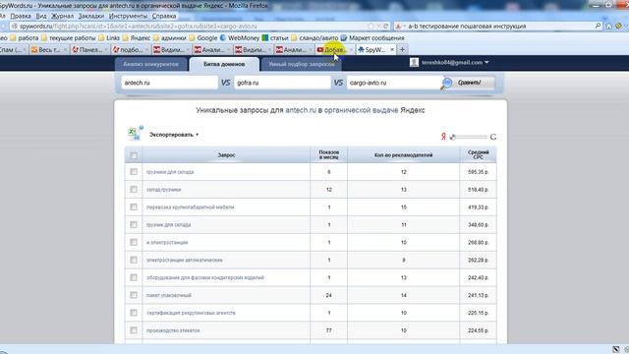Check the box for оборудование для фасовки row

click(x=134, y=277)
